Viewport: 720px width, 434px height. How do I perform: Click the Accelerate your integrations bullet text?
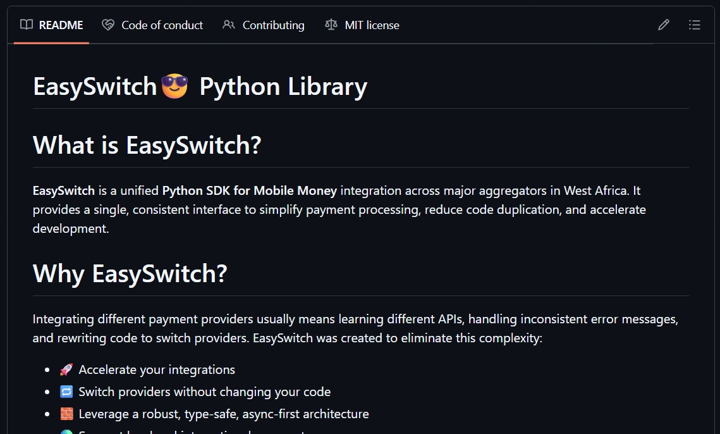point(156,369)
